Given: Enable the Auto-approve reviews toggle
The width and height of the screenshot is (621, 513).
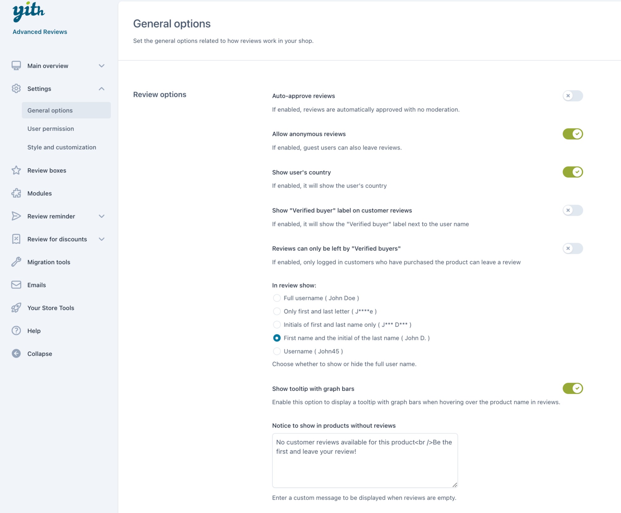Looking at the screenshot, I should [573, 96].
